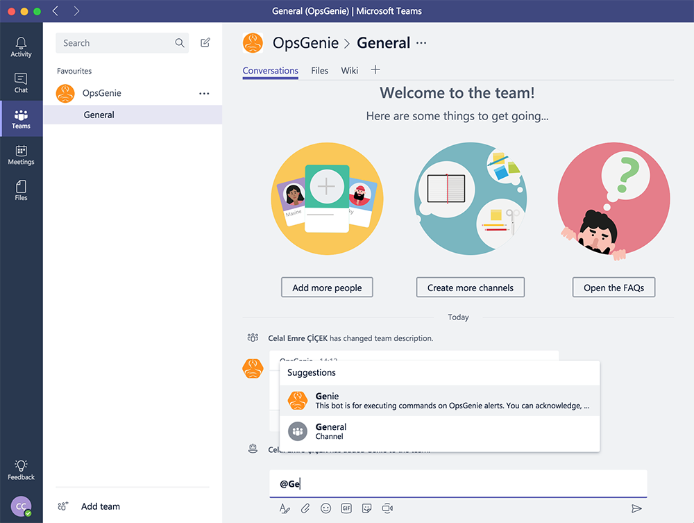
Task: Open the emoji picker
Action: click(325, 508)
